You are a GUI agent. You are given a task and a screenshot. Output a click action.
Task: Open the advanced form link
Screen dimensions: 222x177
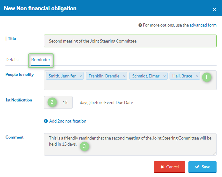(x=203, y=25)
